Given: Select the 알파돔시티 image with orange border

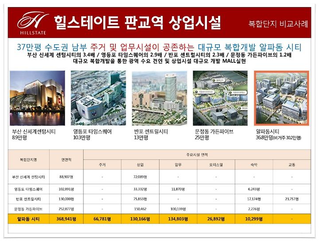Looking at the screenshot, I should tap(282, 98).
